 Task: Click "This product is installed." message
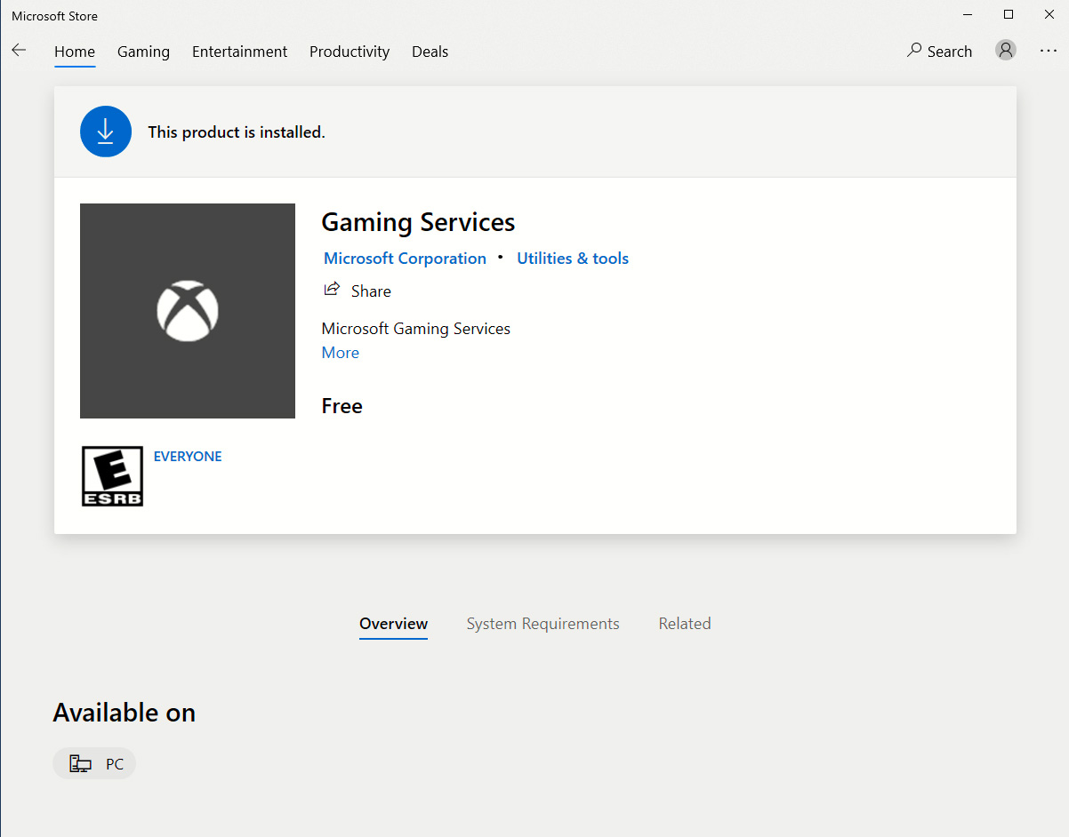237,132
